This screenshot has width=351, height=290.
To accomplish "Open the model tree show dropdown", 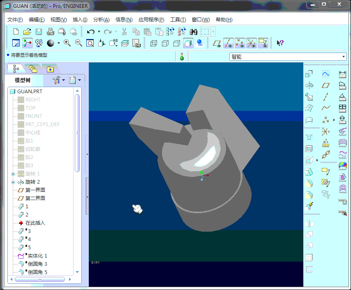I will (75, 80).
